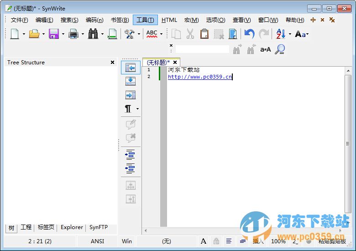The height and width of the screenshot is (251, 356).
Task: Undo last action with the blue arrow
Action: coord(250,34)
